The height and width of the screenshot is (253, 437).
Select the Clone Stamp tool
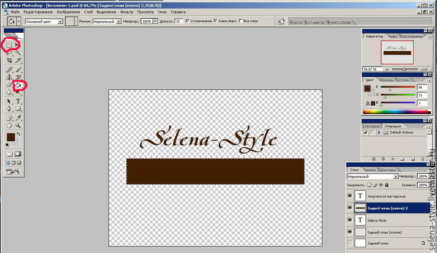(x=9, y=77)
